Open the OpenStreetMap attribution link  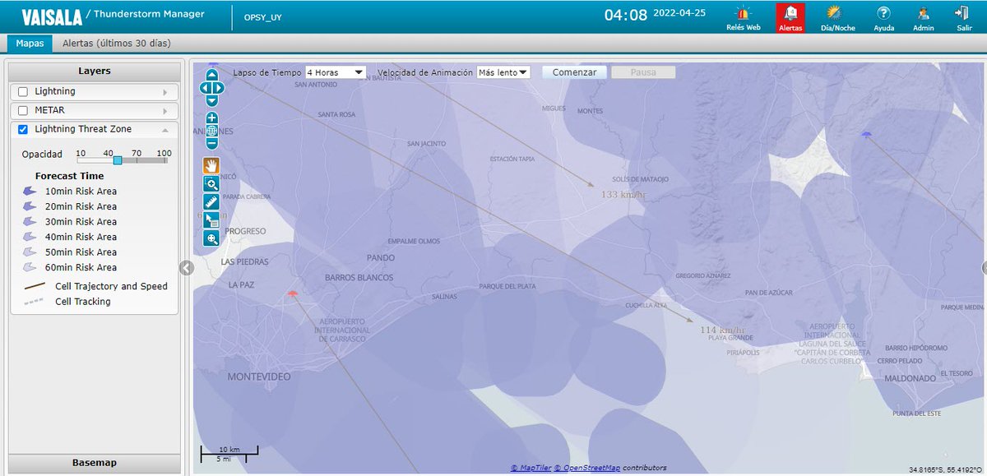tap(586, 468)
